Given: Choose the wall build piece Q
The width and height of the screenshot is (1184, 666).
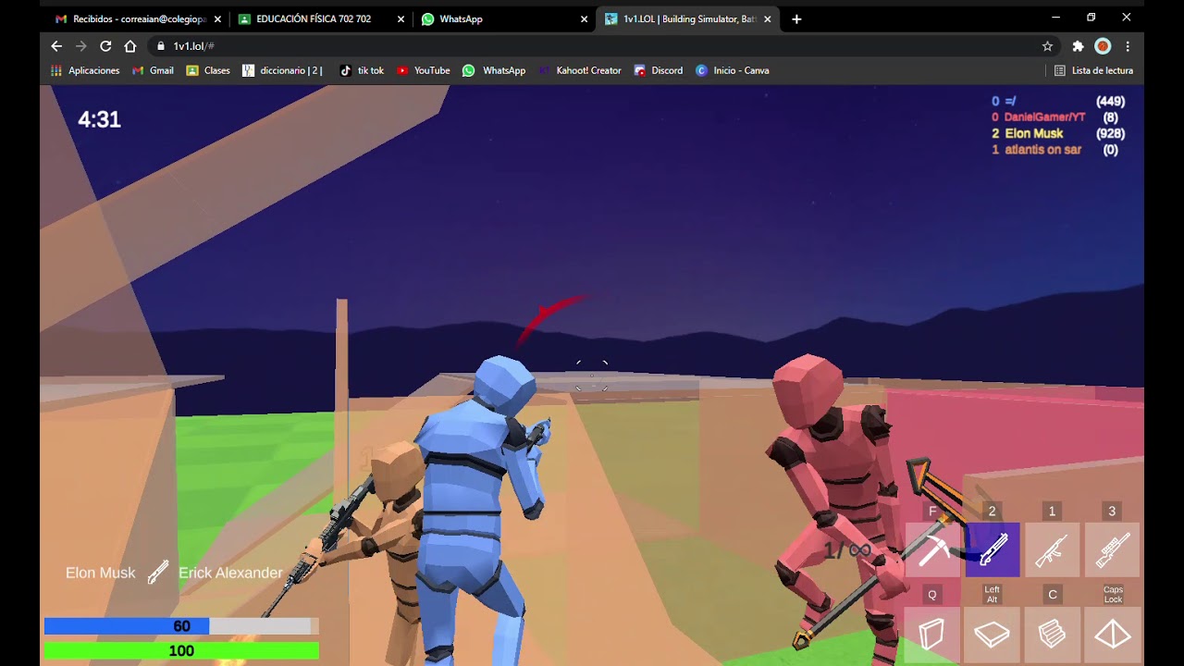Looking at the screenshot, I should (x=932, y=634).
